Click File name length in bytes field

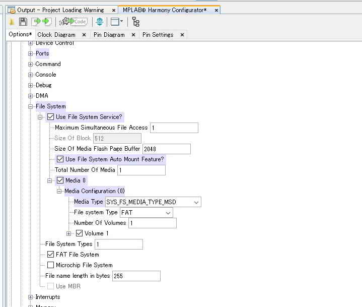click(x=136, y=276)
